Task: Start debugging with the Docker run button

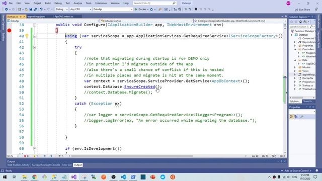Action: 140,9
